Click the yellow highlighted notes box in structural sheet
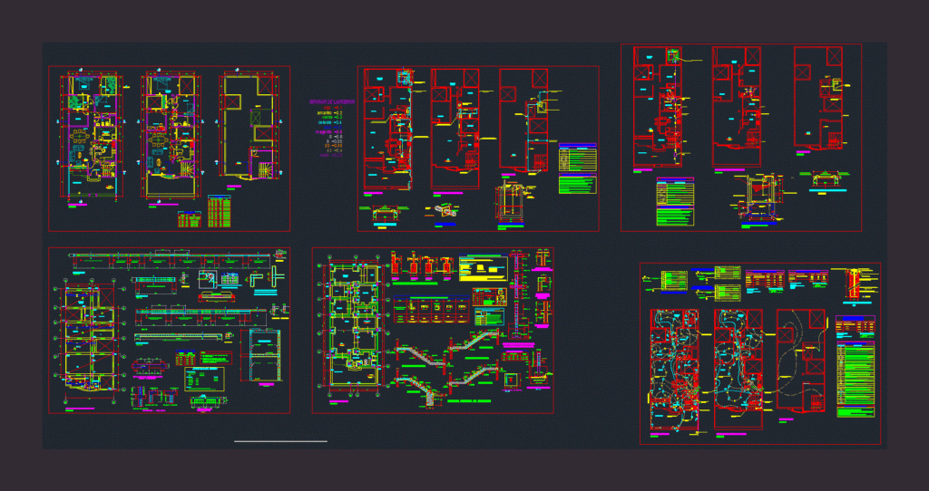The height and width of the screenshot is (491, 929). click(x=483, y=268)
